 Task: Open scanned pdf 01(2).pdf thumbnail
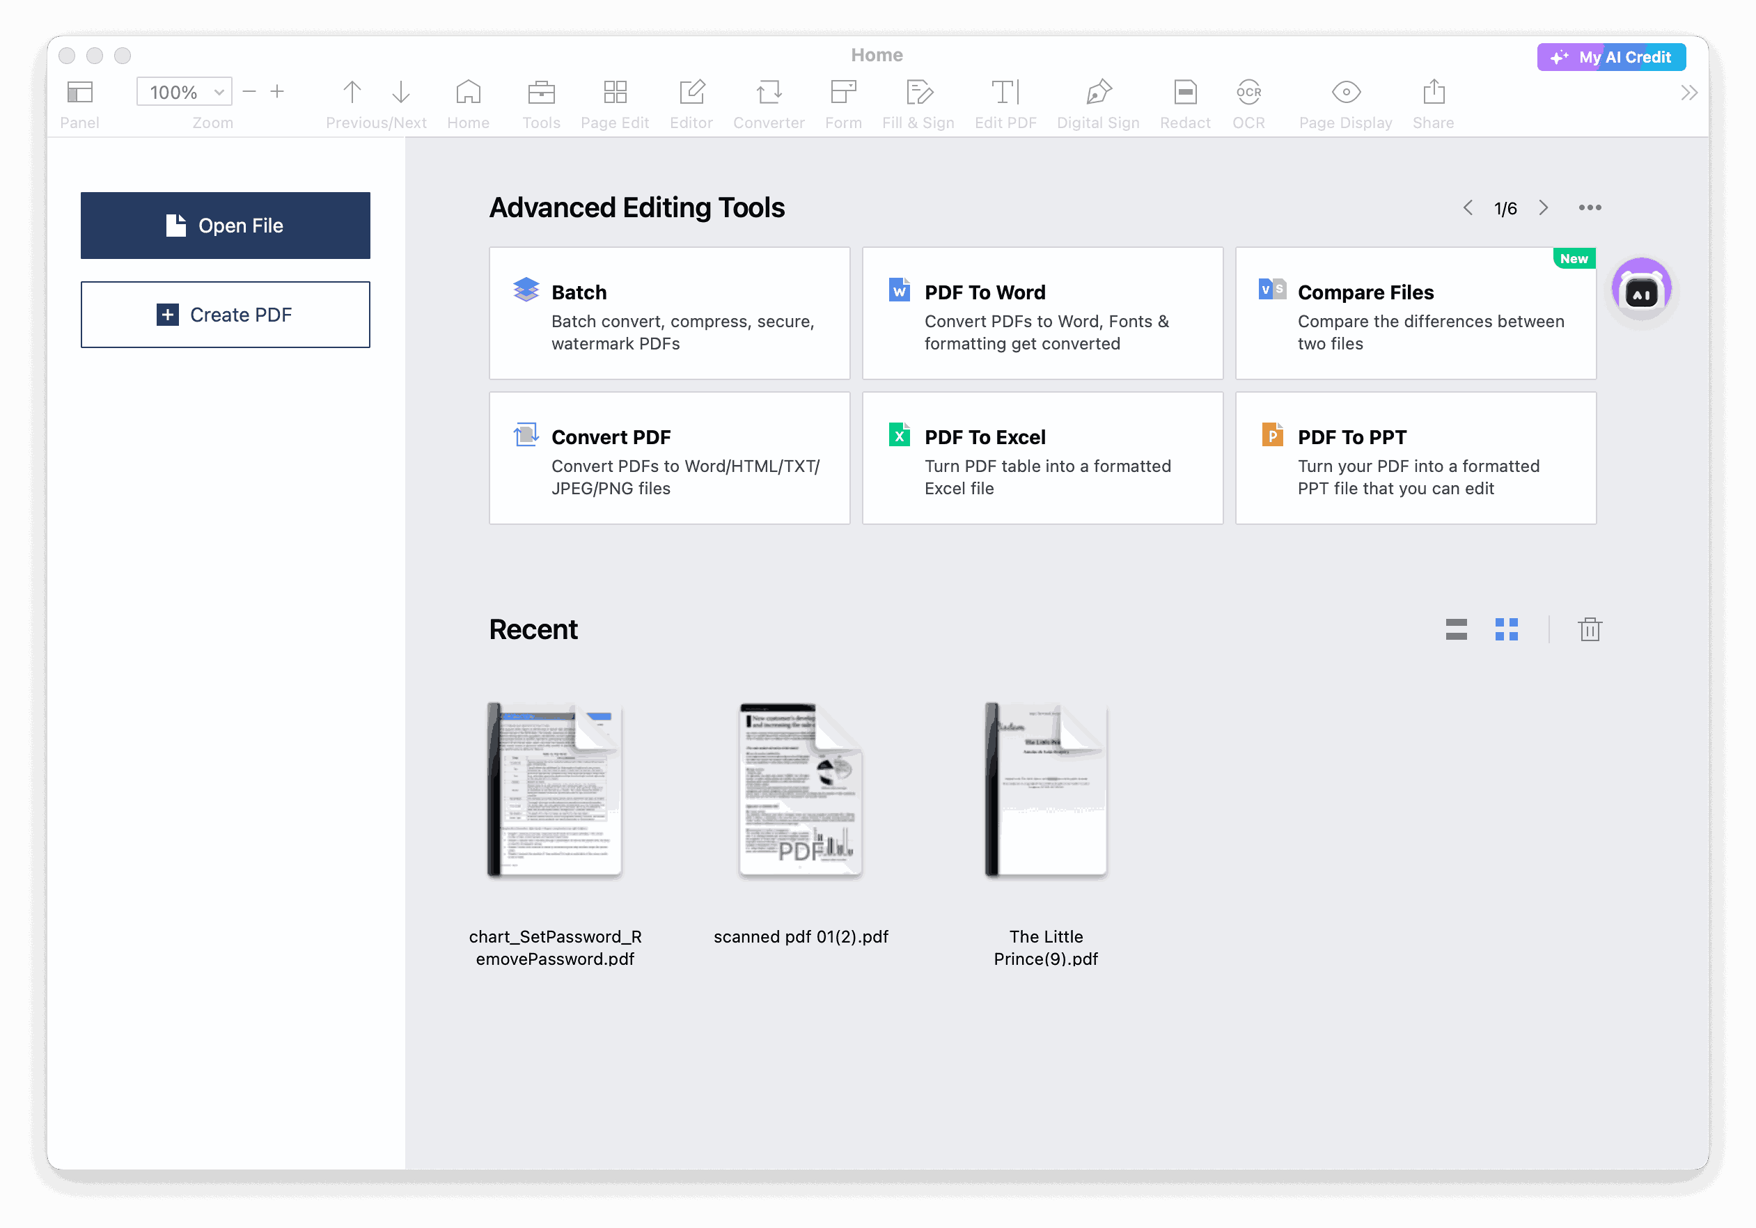(x=801, y=790)
